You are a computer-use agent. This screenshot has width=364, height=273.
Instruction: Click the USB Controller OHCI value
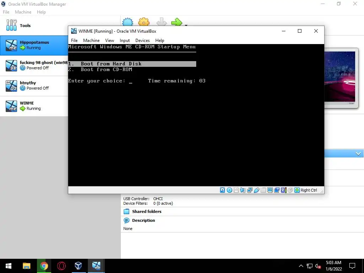click(158, 199)
